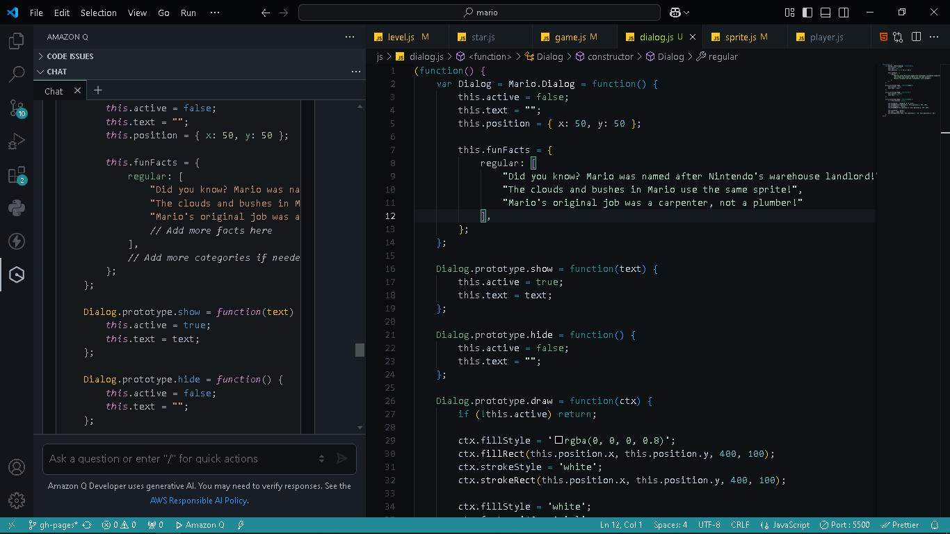Toggle the bottom panel layout button
950x534 pixels.
point(826,13)
